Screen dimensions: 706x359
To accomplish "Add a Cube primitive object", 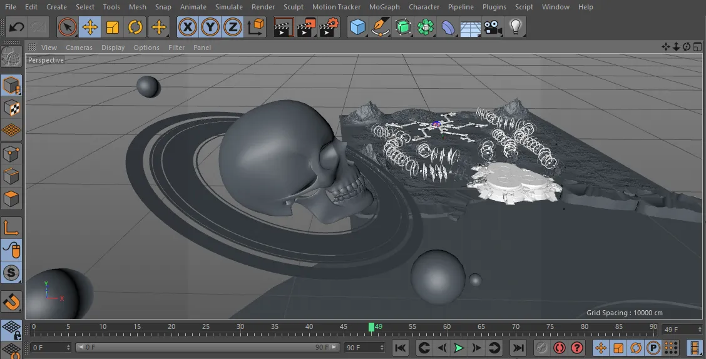I will click(357, 28).
